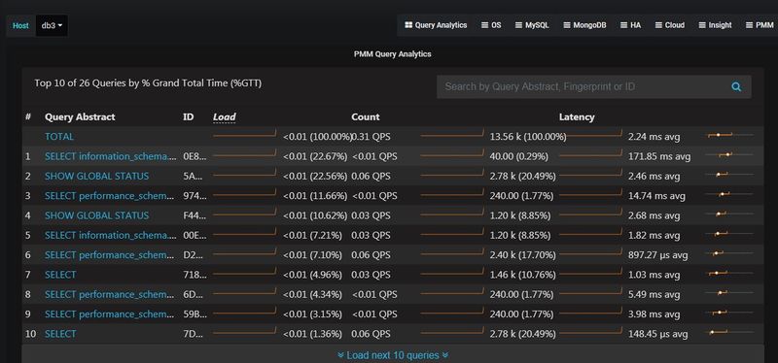
Task: Click the 897.27 µs avg latency value
Action: (x=658, y=255)
